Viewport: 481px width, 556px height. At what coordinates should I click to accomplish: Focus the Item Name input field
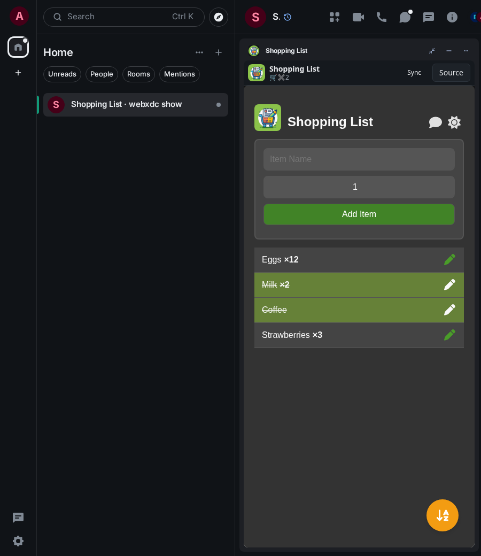click(x=359, y=159)
